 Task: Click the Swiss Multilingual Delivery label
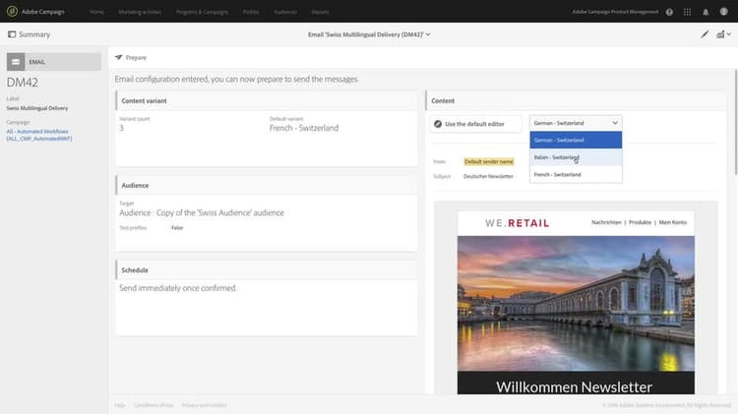coord(37,108)
